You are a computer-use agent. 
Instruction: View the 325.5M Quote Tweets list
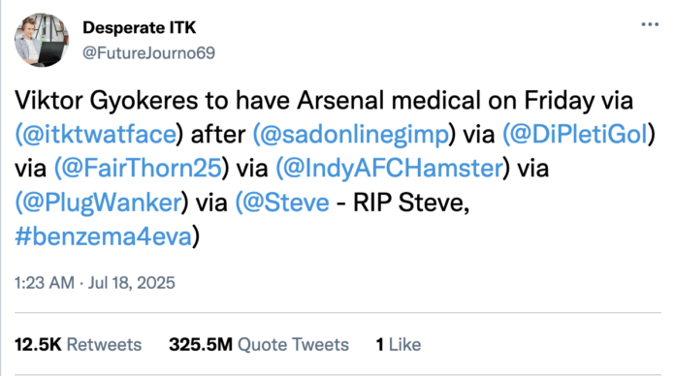click(x=259, y=345)
